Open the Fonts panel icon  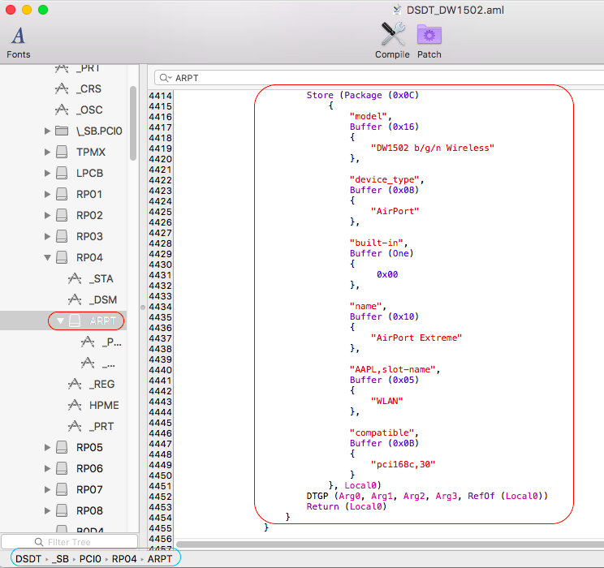click(x=18, y=36)
